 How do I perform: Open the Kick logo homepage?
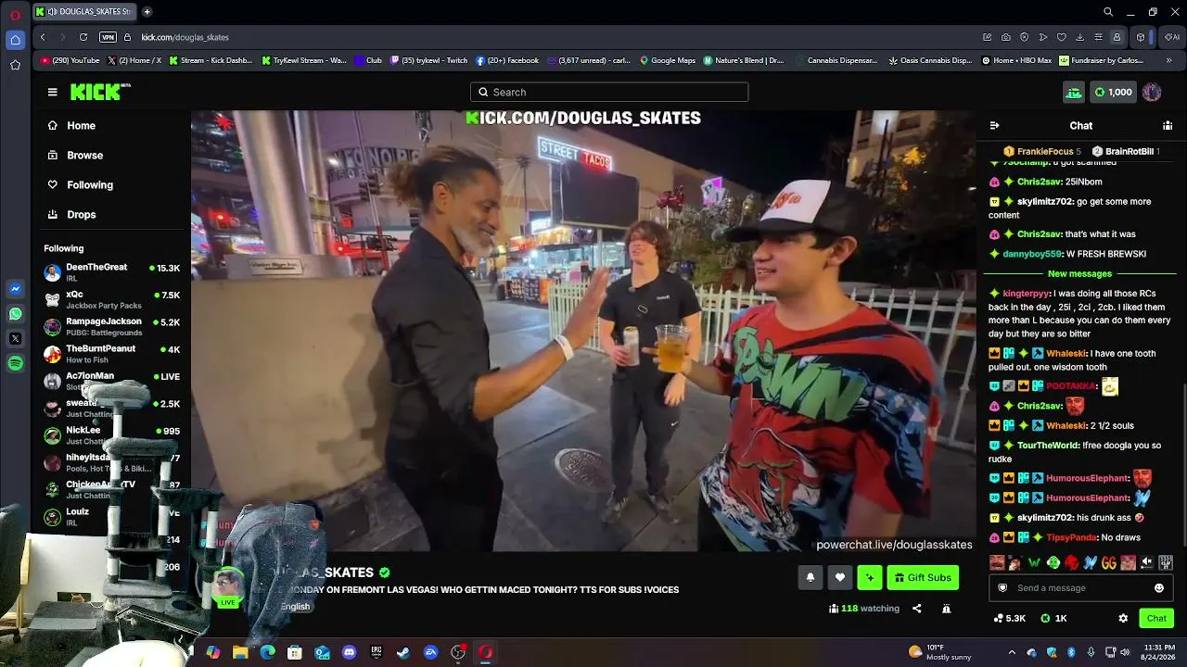pyautogui.click(x=100, y=92)
